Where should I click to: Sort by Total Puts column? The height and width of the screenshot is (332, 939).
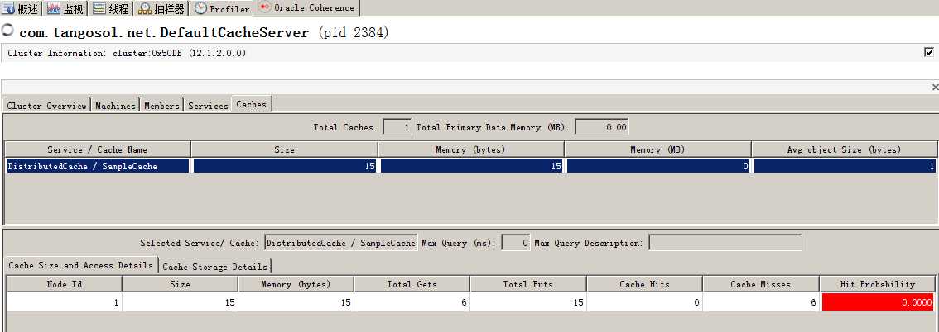[528, 284]
